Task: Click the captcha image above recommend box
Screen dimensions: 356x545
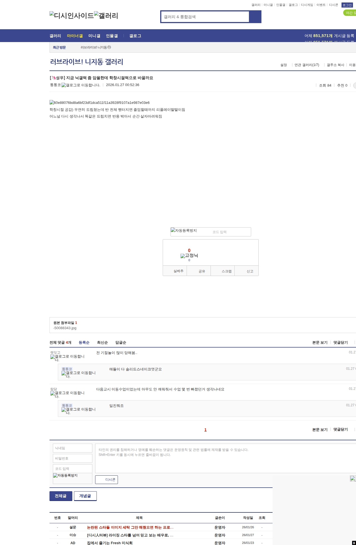Action: point(184,231)
